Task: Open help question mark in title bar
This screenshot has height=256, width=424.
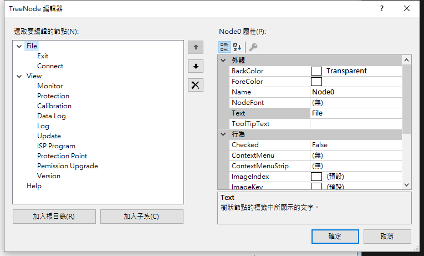Action: [x=382, y=8]
